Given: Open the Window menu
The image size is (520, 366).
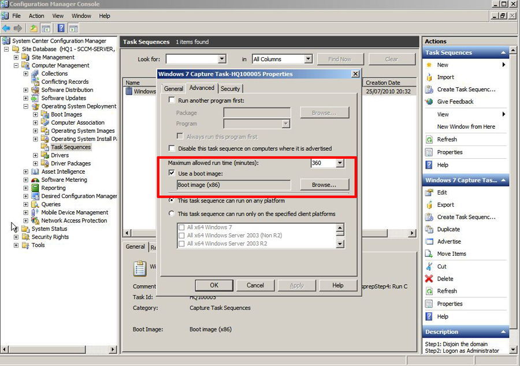Looking at the screenshot, I should click(81, 16).
